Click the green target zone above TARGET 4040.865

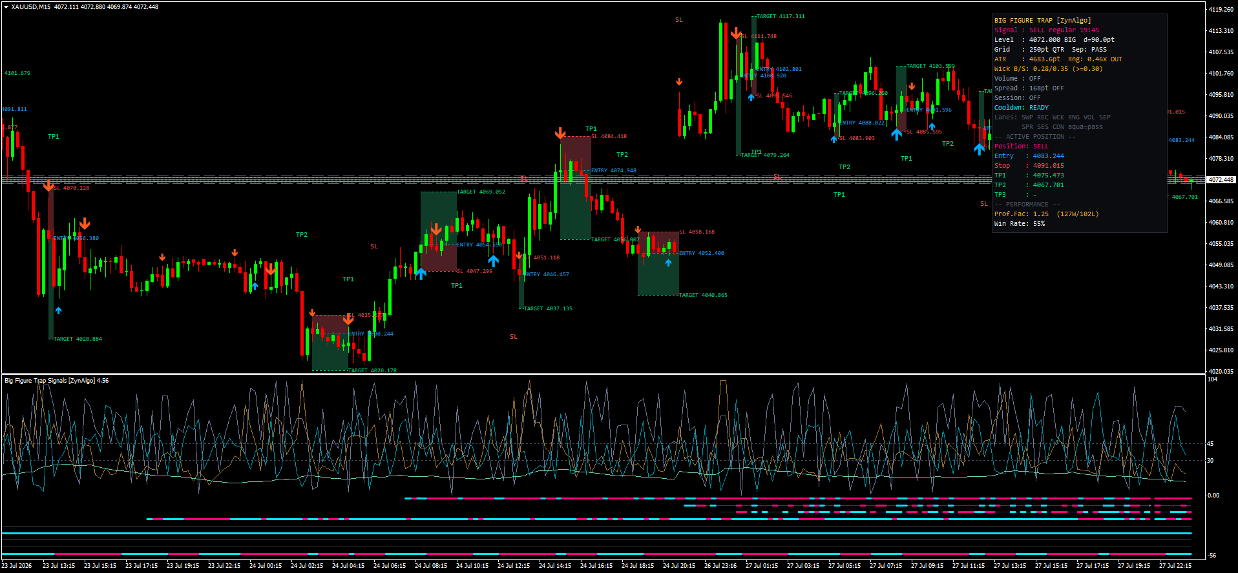tap(658, 274)
